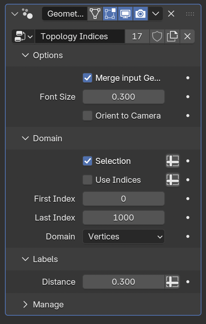Click attribute toggle icon next to Use Indices
The width and height of the screenshot is (206, 324).
point(173,180)
